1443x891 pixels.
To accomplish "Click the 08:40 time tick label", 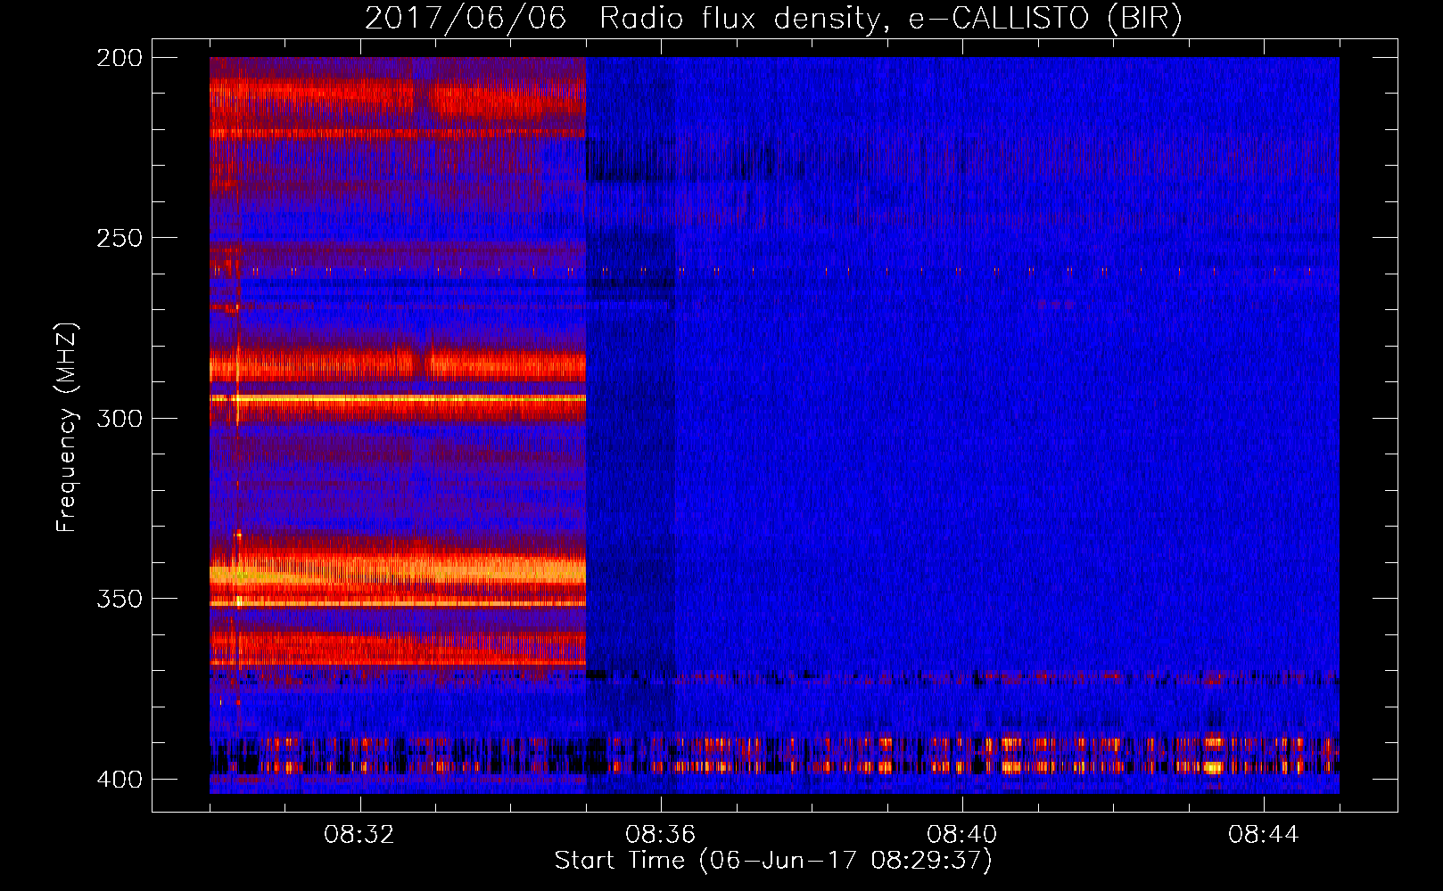I will (962, 835).
